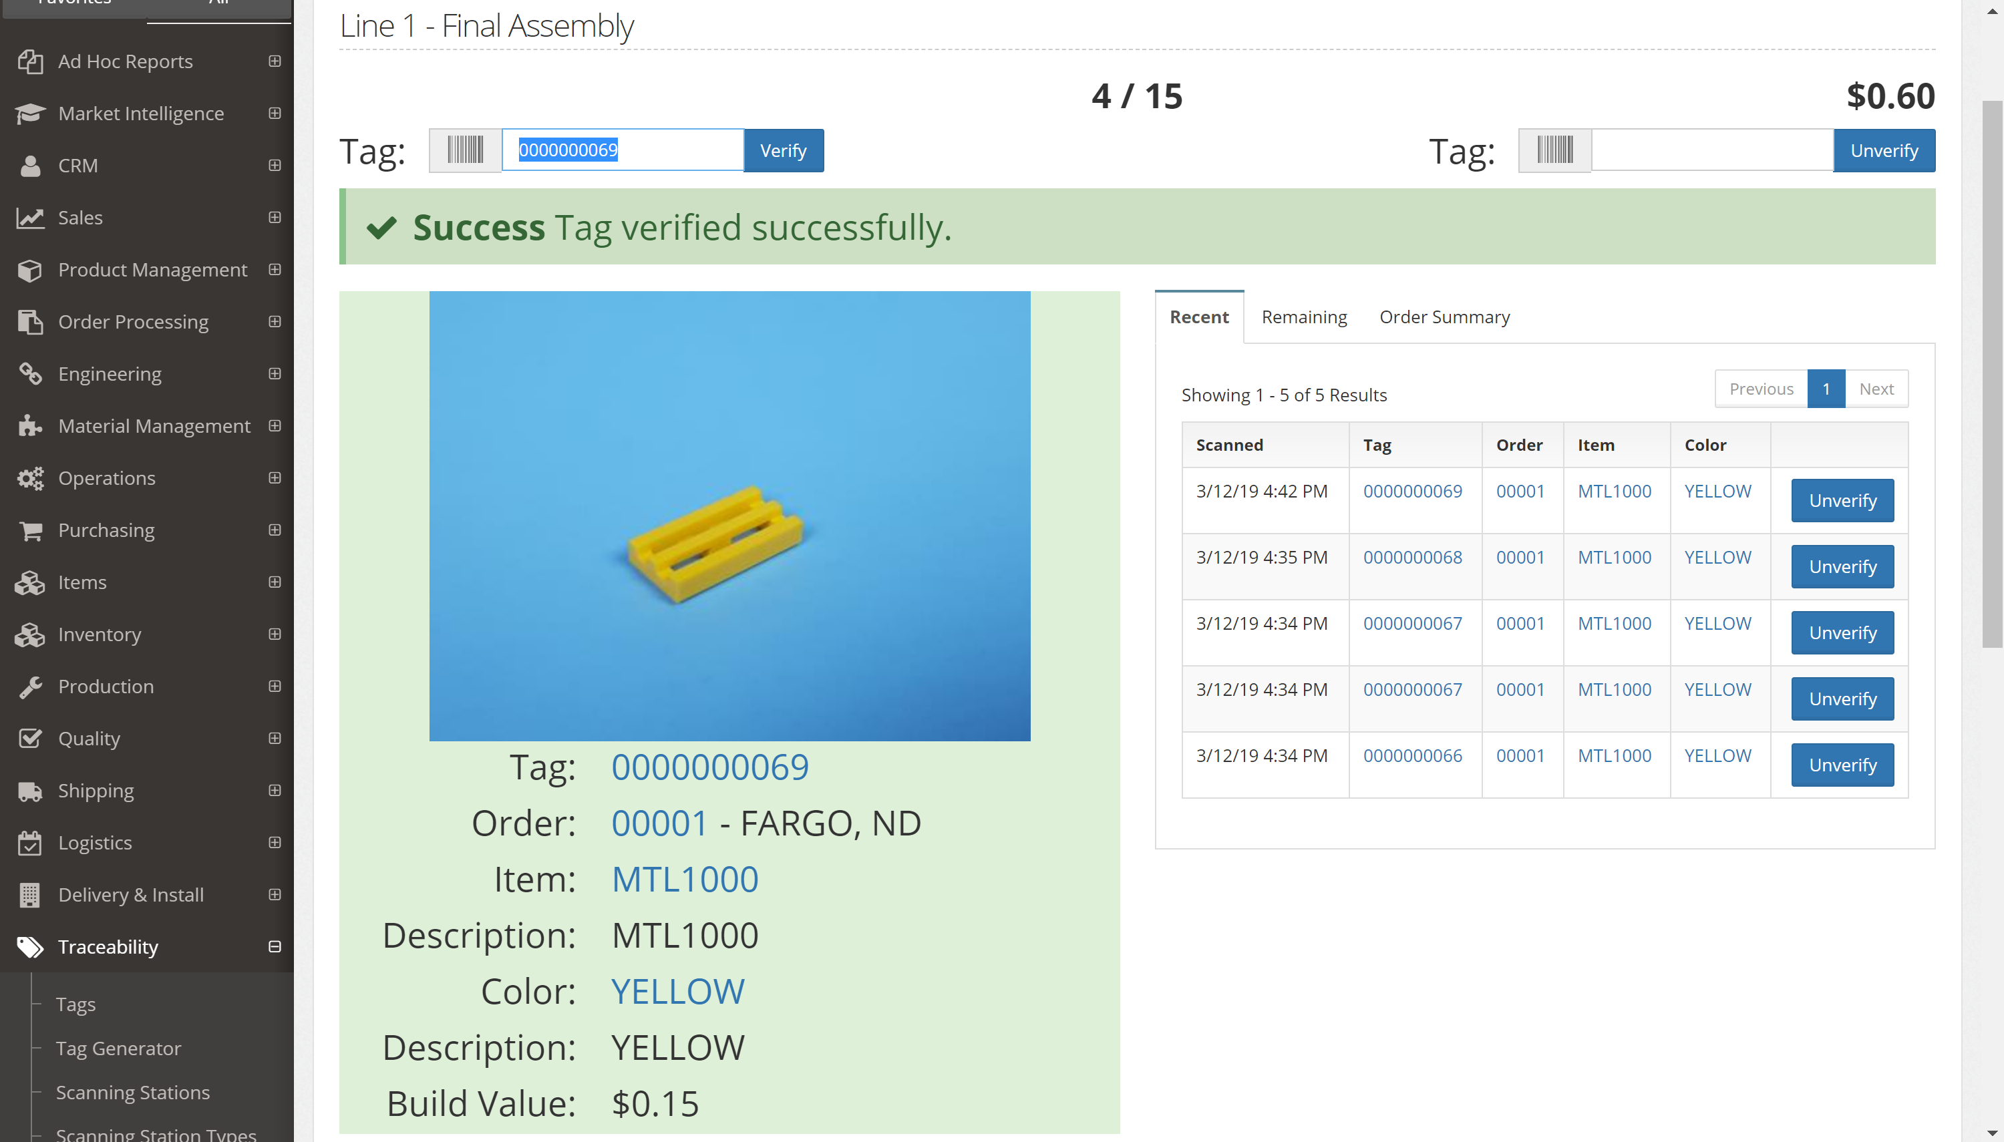Click the top Unverify button
This screenshot has height=1142, width=2004.
1884,150
